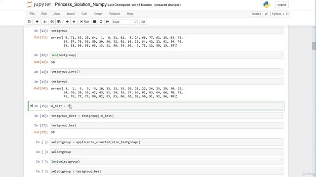Select cell In [14] containing testgroup
Screen dimensions: 316x177
(166, 82)
